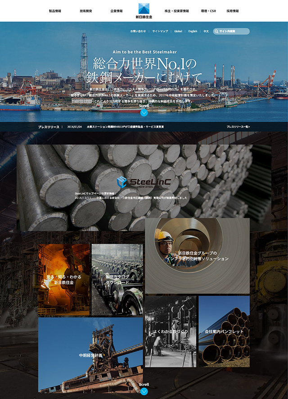288x399 pixels.
Task: Click the bottom Scroll chevron button
Action: coord(144,391)
